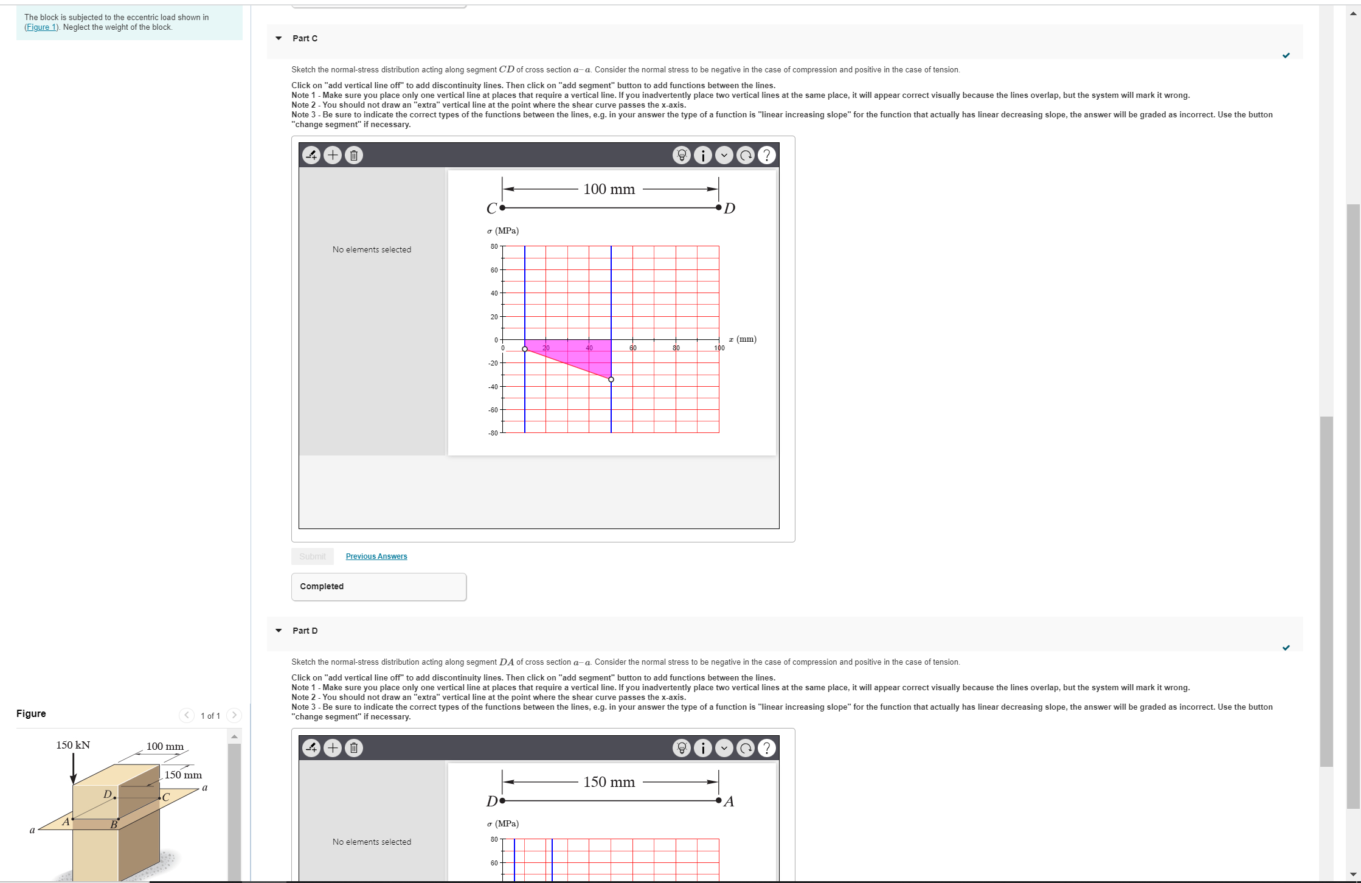Open a hint using the lightbulb icon

point(681,155)
